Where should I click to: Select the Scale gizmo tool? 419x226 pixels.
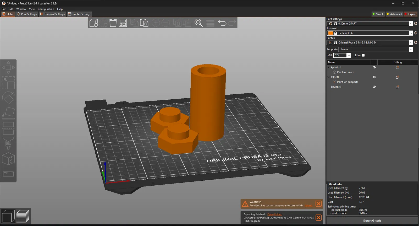[x=8, y=83]
